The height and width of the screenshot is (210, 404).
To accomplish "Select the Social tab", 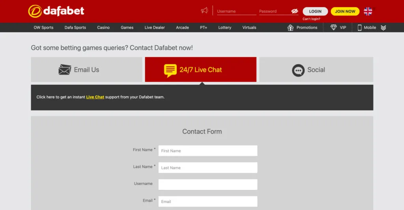I will tap(316, 69).
